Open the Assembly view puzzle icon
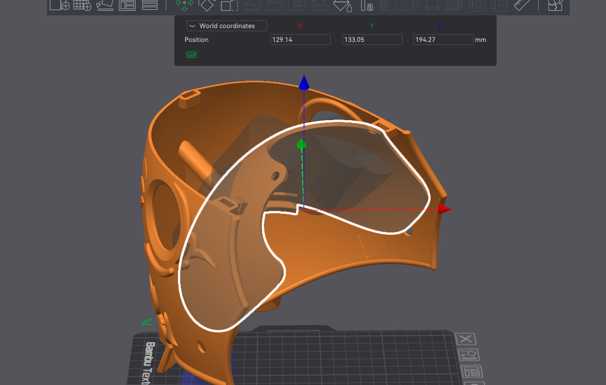The width and height of the screenshot is (606, 385). point(555,5)
